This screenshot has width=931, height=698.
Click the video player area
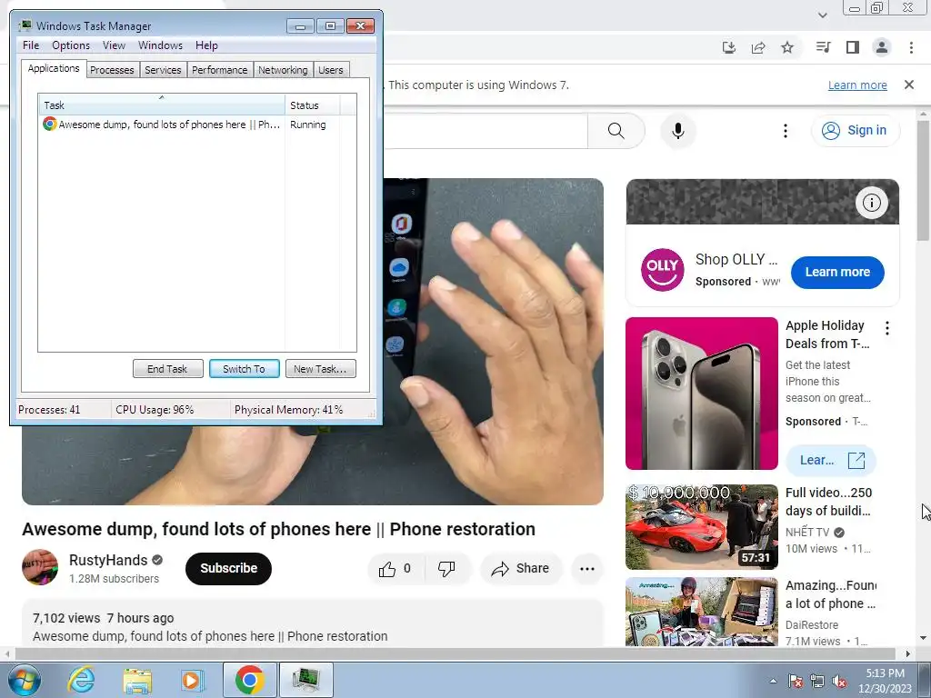point(493,342)
